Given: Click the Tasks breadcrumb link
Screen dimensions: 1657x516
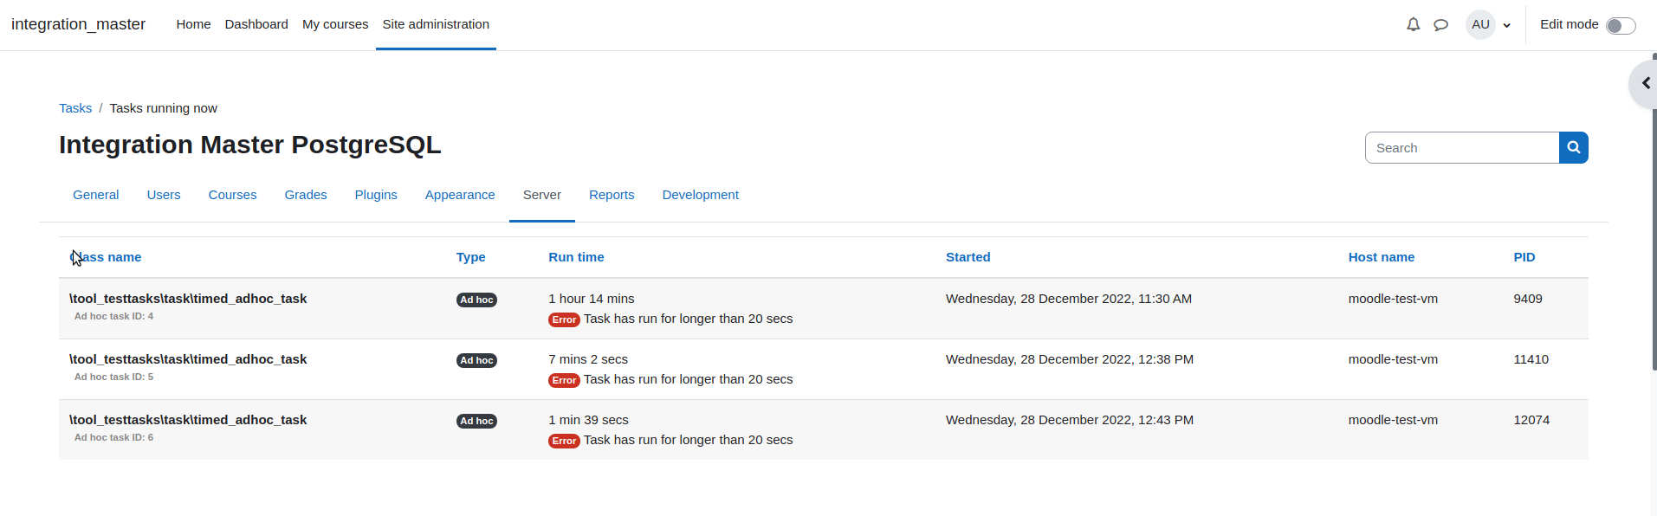Looking at the screenshot, I should (x=75, y=108).
